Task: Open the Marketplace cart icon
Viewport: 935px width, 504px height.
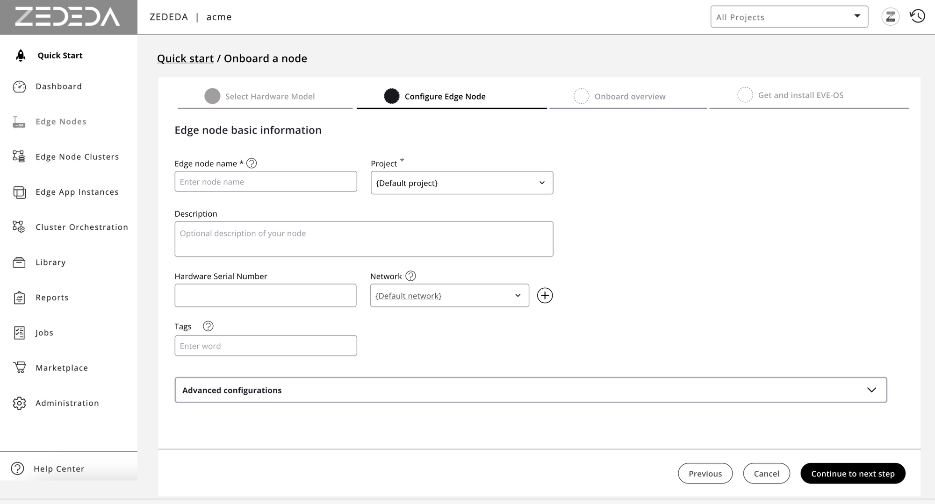Action: point(19,368)
